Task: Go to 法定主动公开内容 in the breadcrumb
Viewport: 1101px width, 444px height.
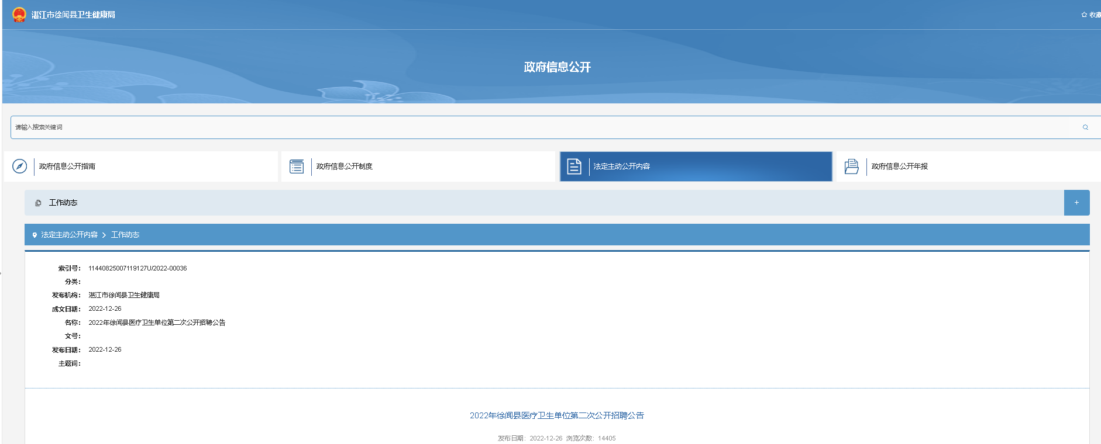Action: (69, 235)
